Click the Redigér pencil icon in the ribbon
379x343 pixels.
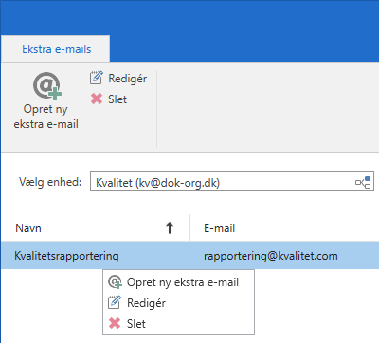click(97, 78)
